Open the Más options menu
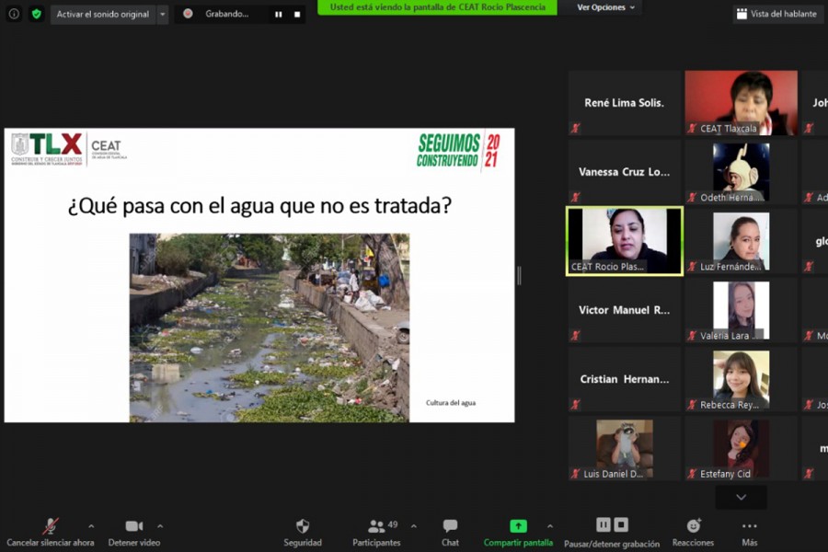The height and width of the screenshot is (552, 828). [749, 533]
